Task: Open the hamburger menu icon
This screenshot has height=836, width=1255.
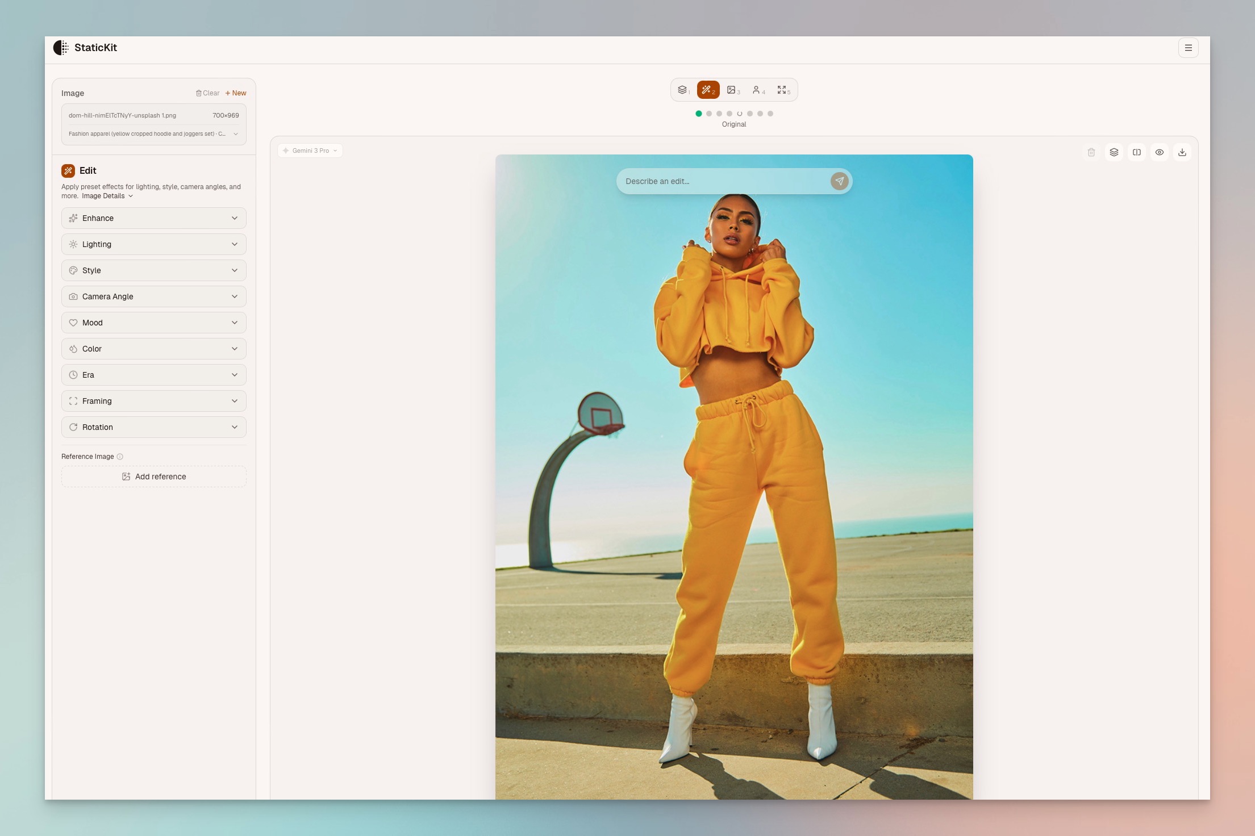Action: [x=1188, y=48]
